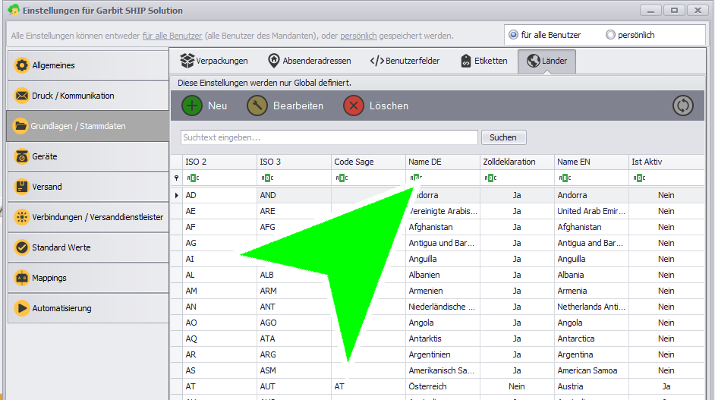Click the Name EN filter ABC icon

tap(565, 178)
